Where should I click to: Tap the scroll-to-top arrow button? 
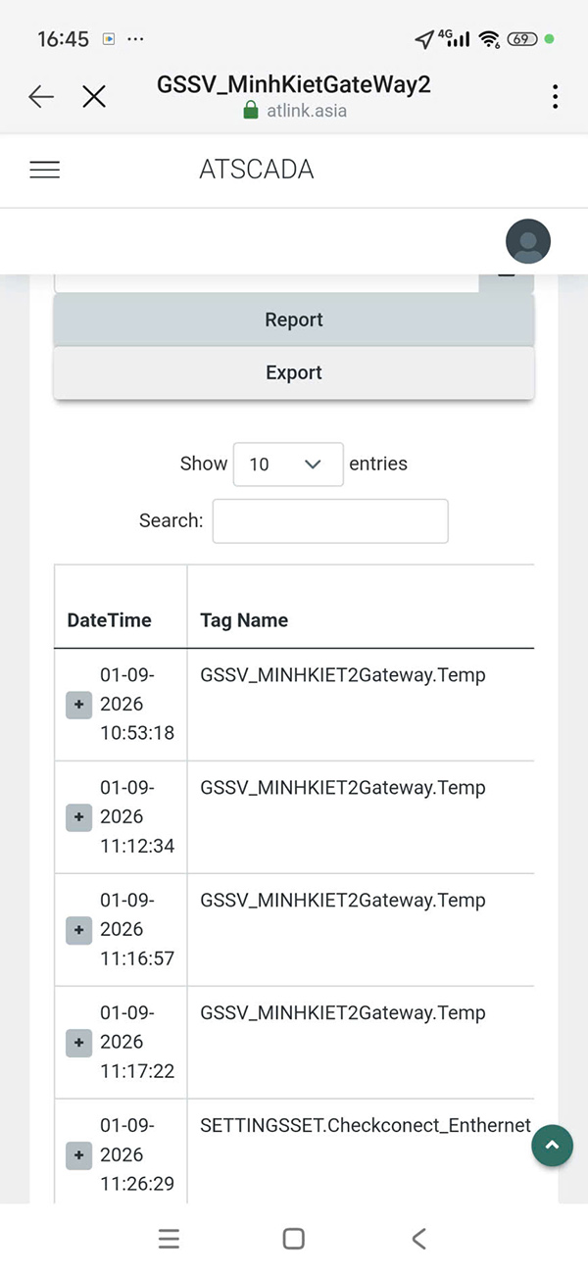point(552,1145)
